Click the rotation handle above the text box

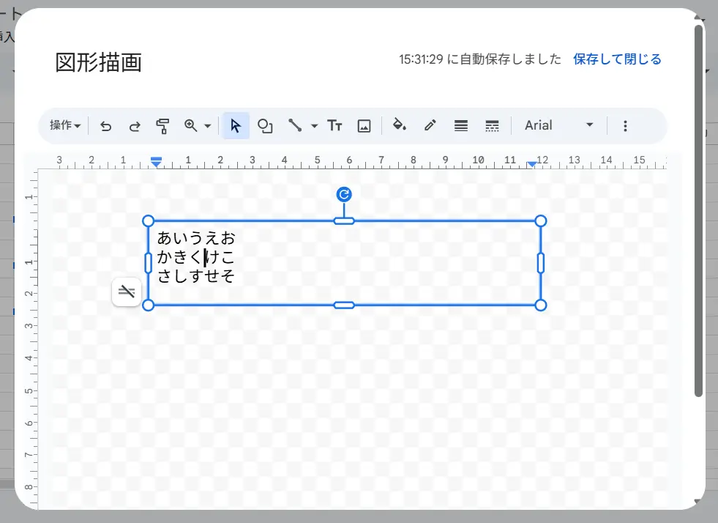coord(344,194)
